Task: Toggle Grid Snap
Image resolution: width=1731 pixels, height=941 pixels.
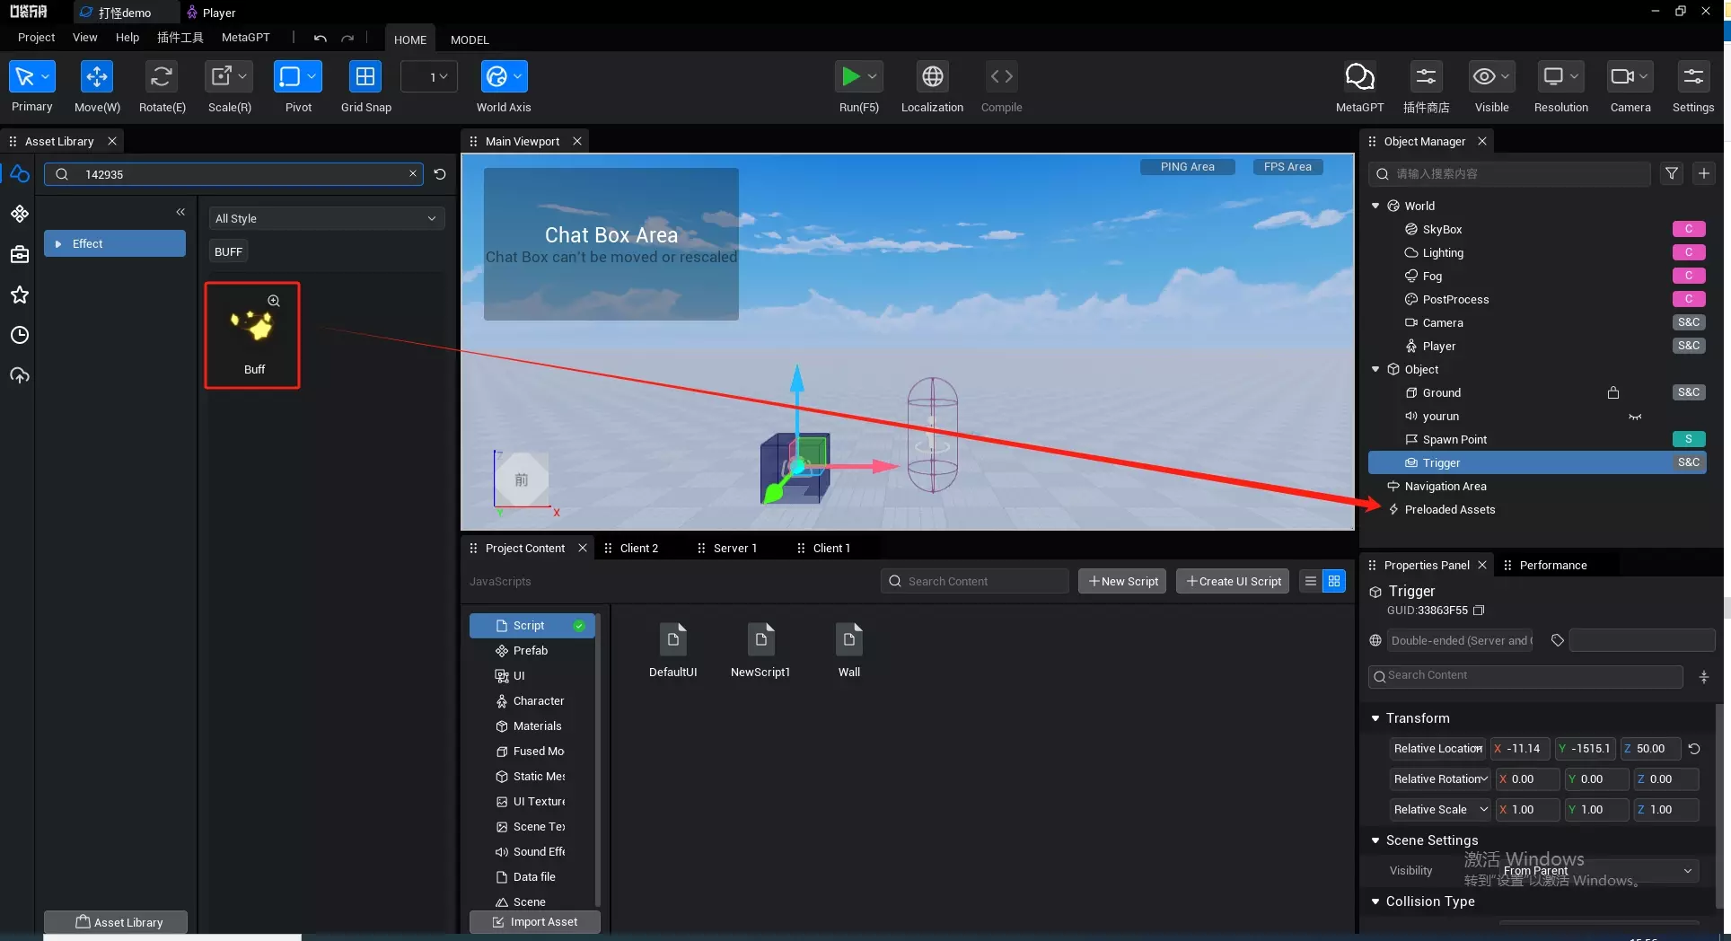Action: (365, 76)
